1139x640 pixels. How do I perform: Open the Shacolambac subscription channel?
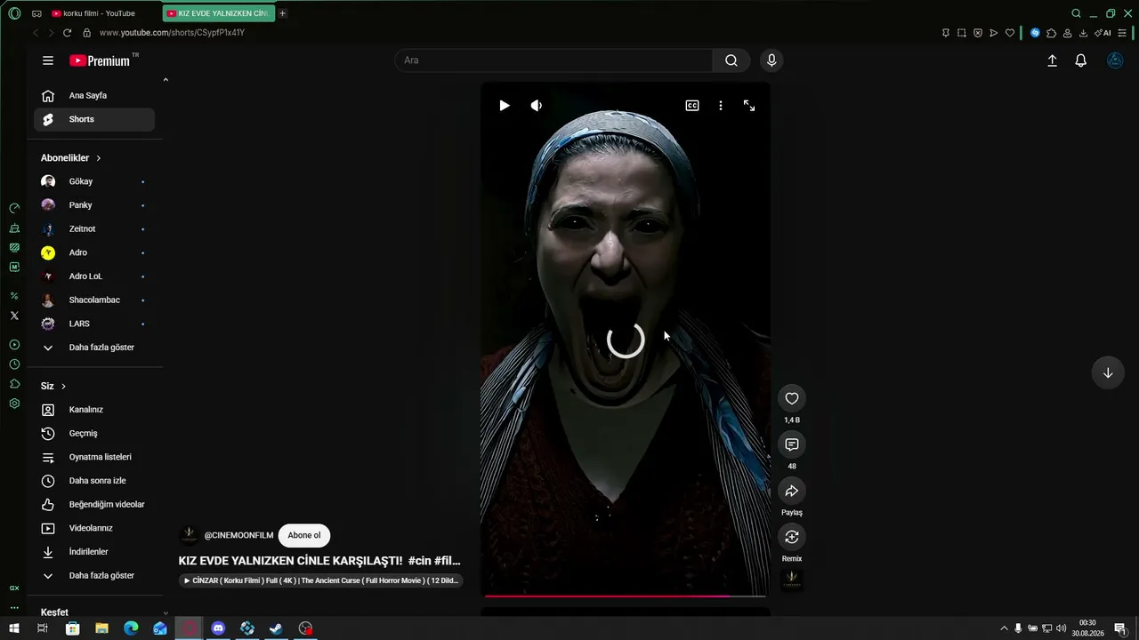(94, 300)
